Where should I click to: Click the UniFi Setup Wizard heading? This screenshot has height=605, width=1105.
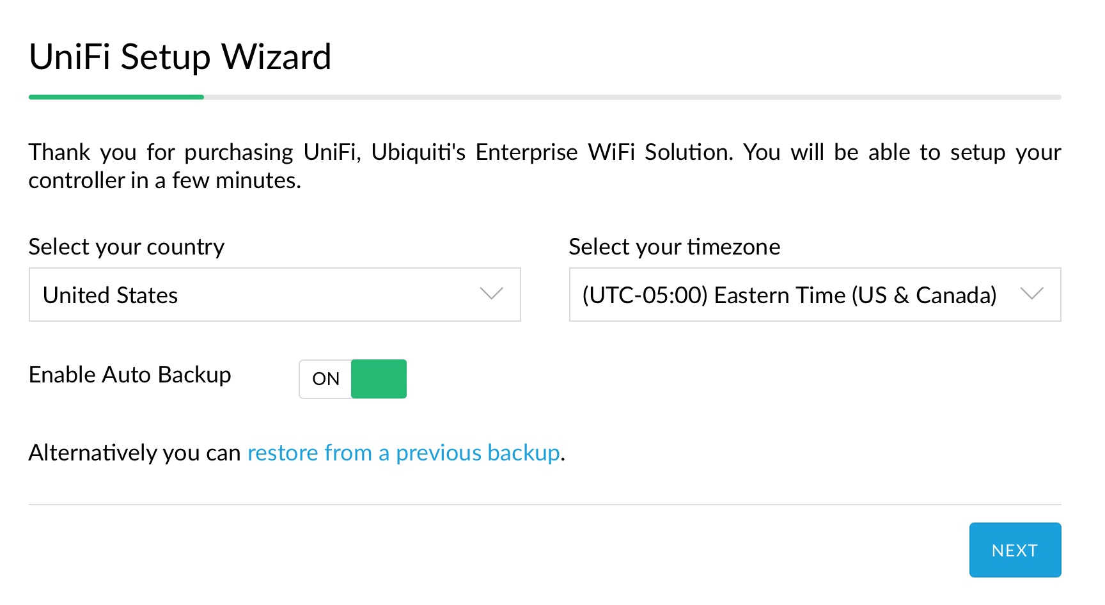(x=180, y=56)
